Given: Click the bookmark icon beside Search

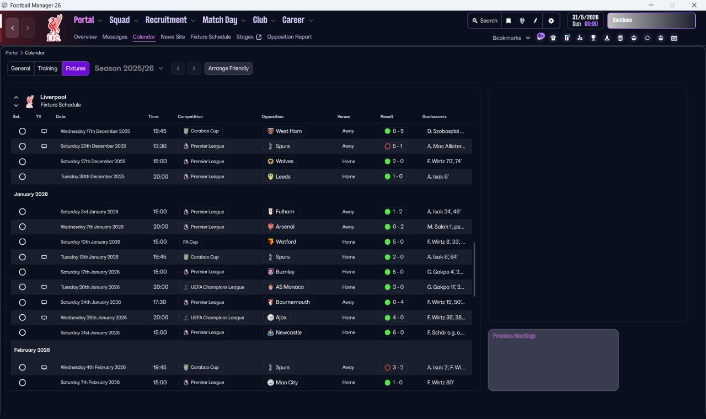Looking at the screenshot, I should tap(509, 21).
